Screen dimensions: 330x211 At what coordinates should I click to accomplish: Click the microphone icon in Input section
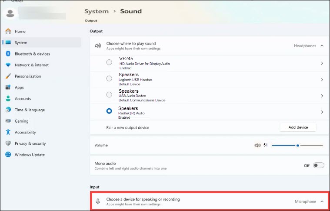[x=98, y=201]
